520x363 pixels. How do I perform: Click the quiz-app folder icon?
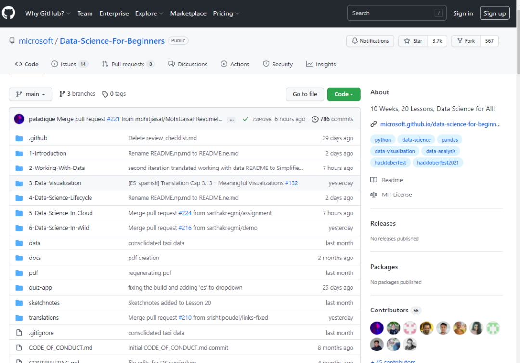click(19, 288)
